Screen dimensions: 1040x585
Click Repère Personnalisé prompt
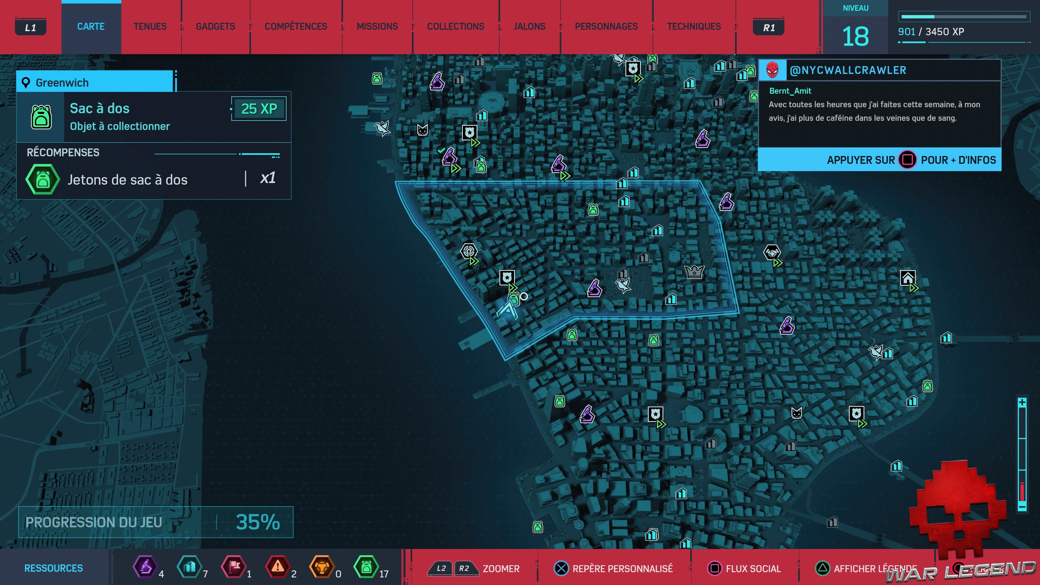(614, 568)
